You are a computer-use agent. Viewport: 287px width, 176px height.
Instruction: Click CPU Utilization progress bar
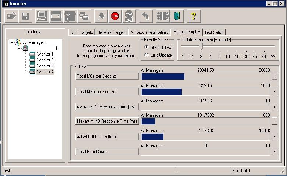[205, 137]
